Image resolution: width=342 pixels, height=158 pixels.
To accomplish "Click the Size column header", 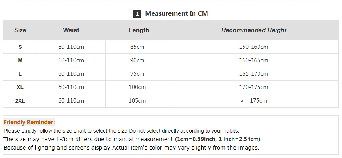I will click(x=20, y=30).
